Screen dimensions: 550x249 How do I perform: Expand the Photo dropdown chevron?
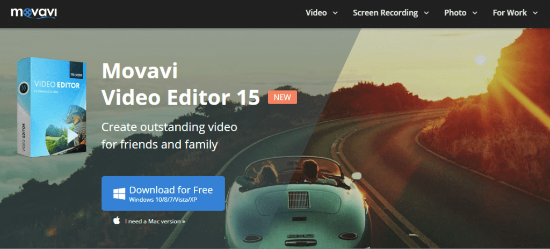click(x=475, y=13)
